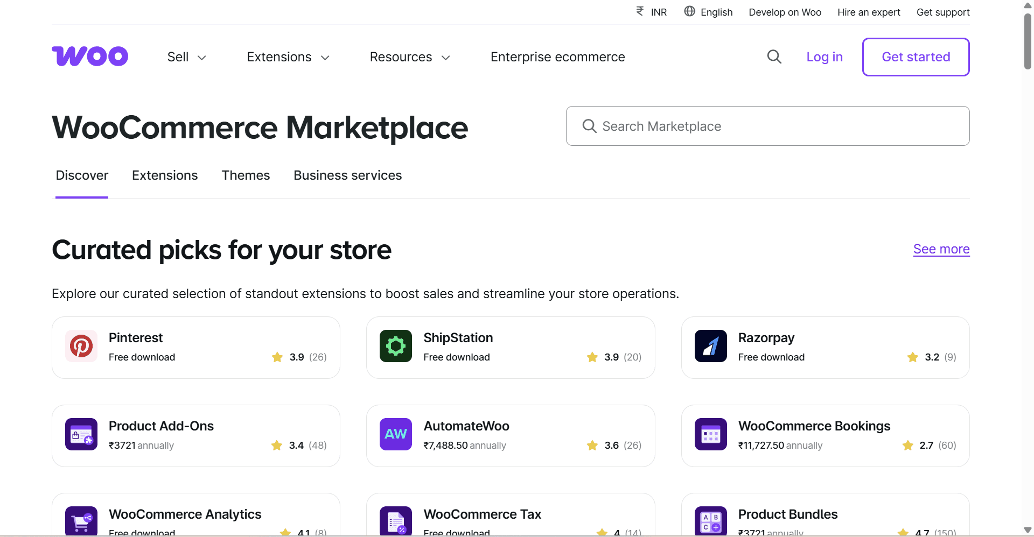The width and height of the screenshot is (1034, 537).
Task: Click the Woo logo
Action: point(89,56)
